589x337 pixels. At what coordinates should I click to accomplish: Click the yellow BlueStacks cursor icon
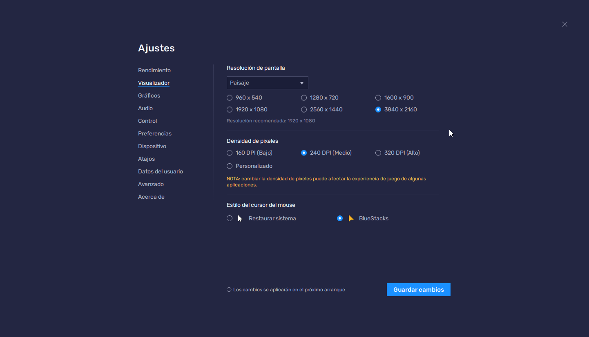[x=351, y=218]
